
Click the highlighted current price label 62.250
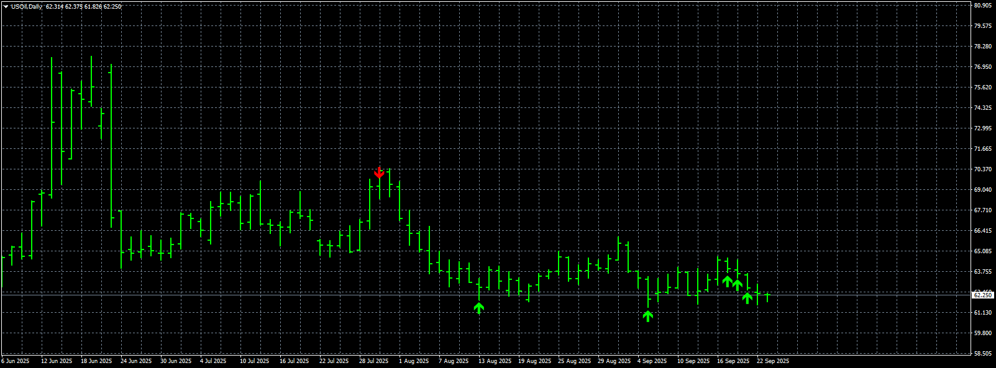982,295
